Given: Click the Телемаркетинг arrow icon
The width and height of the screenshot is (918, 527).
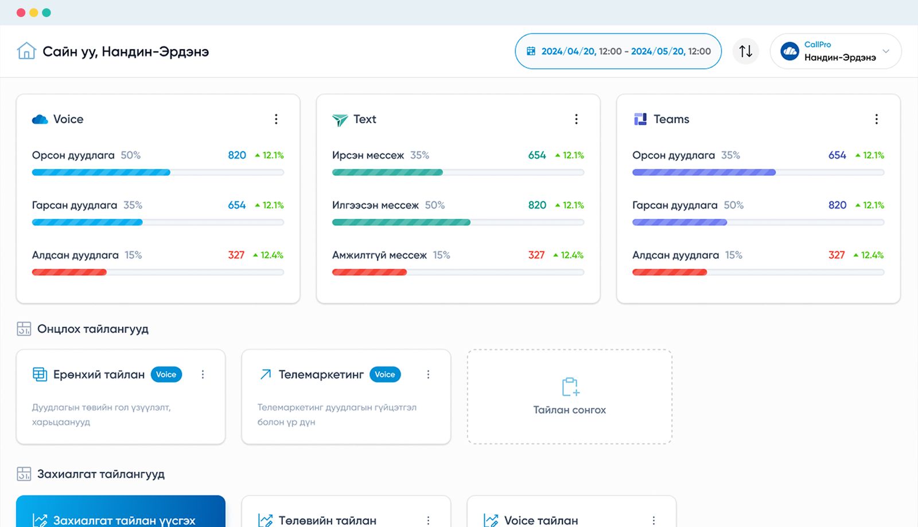Looking at the screenshot, I should click(265, 375).
